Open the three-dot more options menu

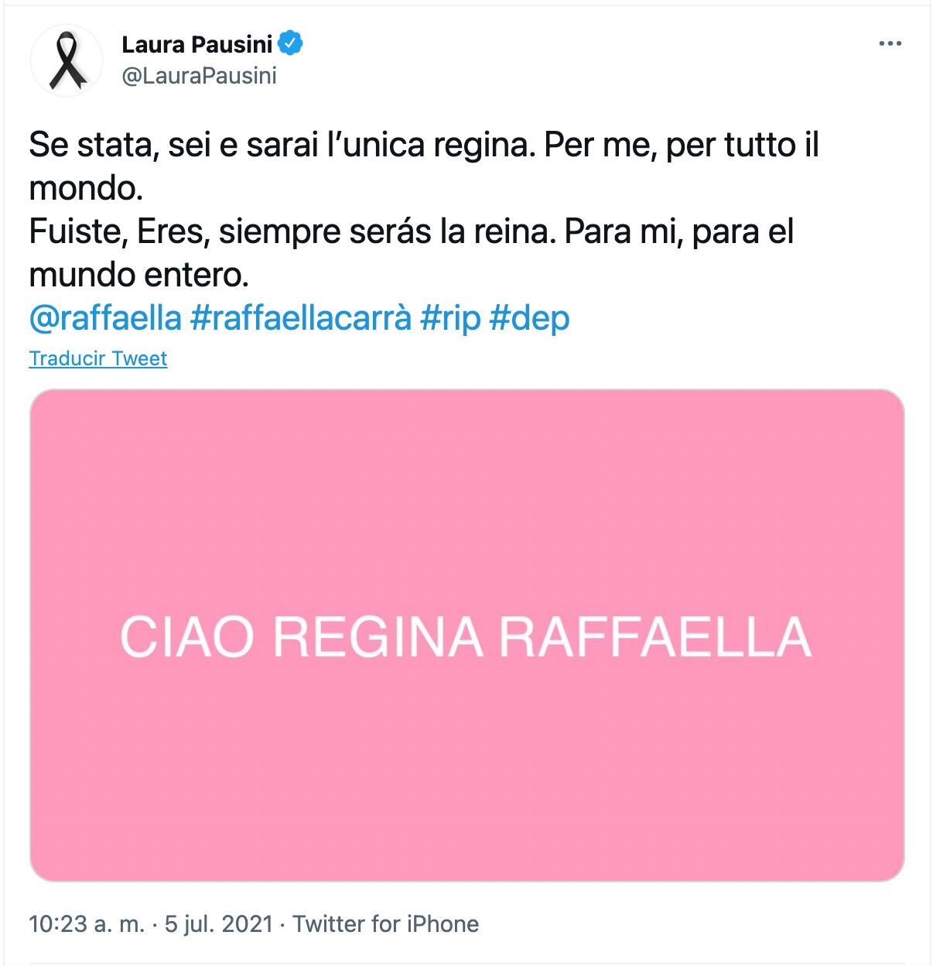point(890,44)
